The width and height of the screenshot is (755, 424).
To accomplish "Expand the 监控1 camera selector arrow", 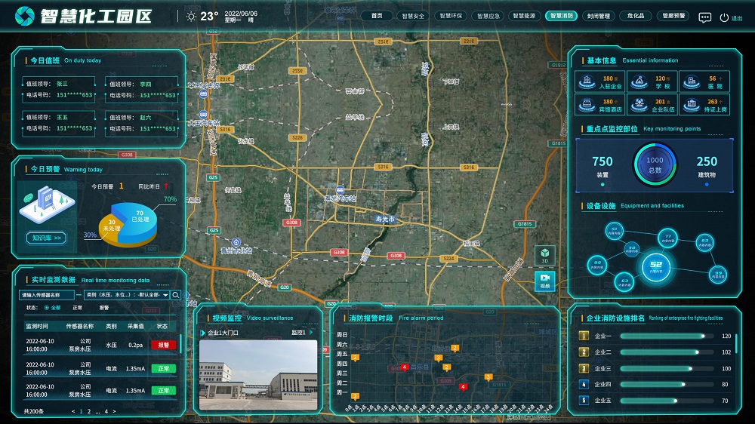I will (x=308, y=332).
